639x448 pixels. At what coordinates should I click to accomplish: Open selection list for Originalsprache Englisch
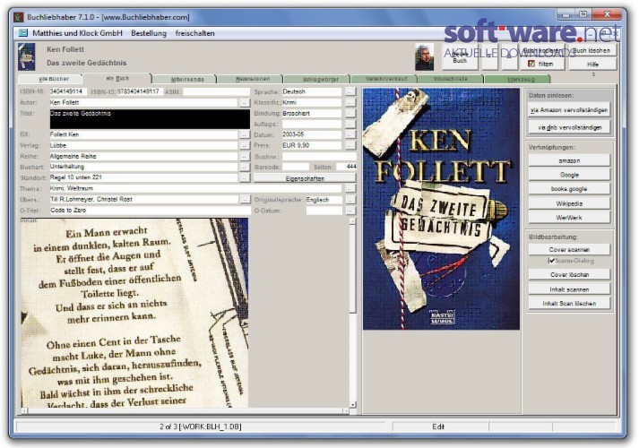tap(350, 200)
